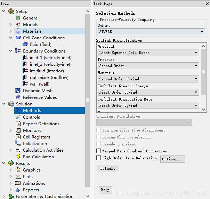Screen dimensions: 210x199
Task: Expand the Models tree node
Action: [11, 25]
